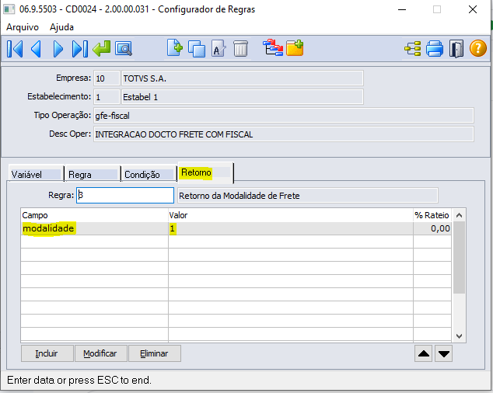Click the Estabelecimento code field
This screenshot has height=393, width=493.
pos(107,97)
